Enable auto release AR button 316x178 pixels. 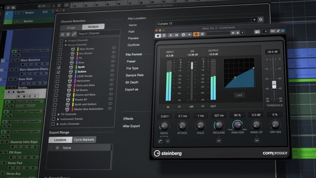(x=219, y=140)
